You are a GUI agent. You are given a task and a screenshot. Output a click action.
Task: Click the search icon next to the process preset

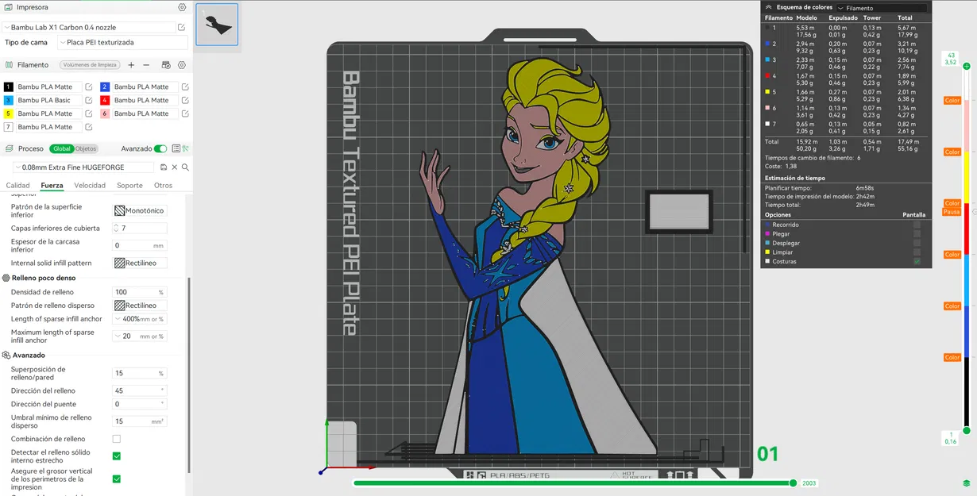pos(184,167)
